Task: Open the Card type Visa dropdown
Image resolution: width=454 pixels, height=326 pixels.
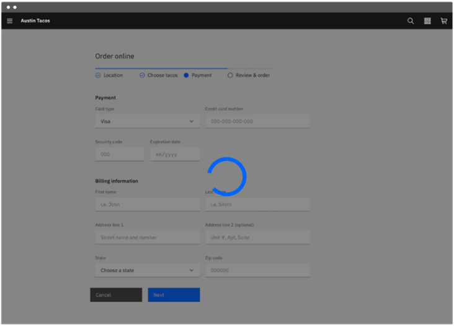Action: 148,121
